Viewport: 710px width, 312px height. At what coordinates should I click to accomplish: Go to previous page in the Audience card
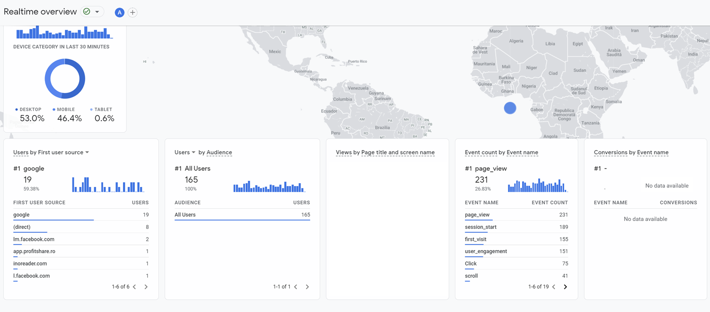296,287
